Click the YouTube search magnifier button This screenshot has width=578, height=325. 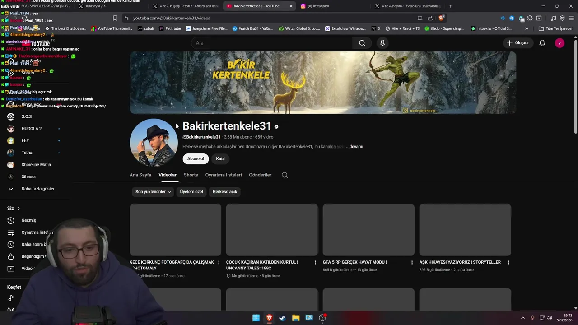click(362, 43)
